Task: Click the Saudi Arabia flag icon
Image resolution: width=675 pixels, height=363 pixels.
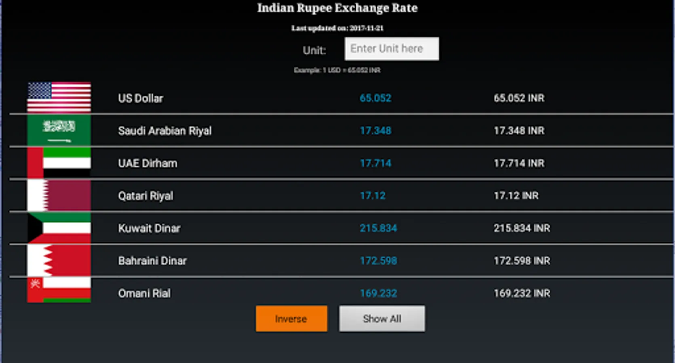Action: [x=59, y=130]
